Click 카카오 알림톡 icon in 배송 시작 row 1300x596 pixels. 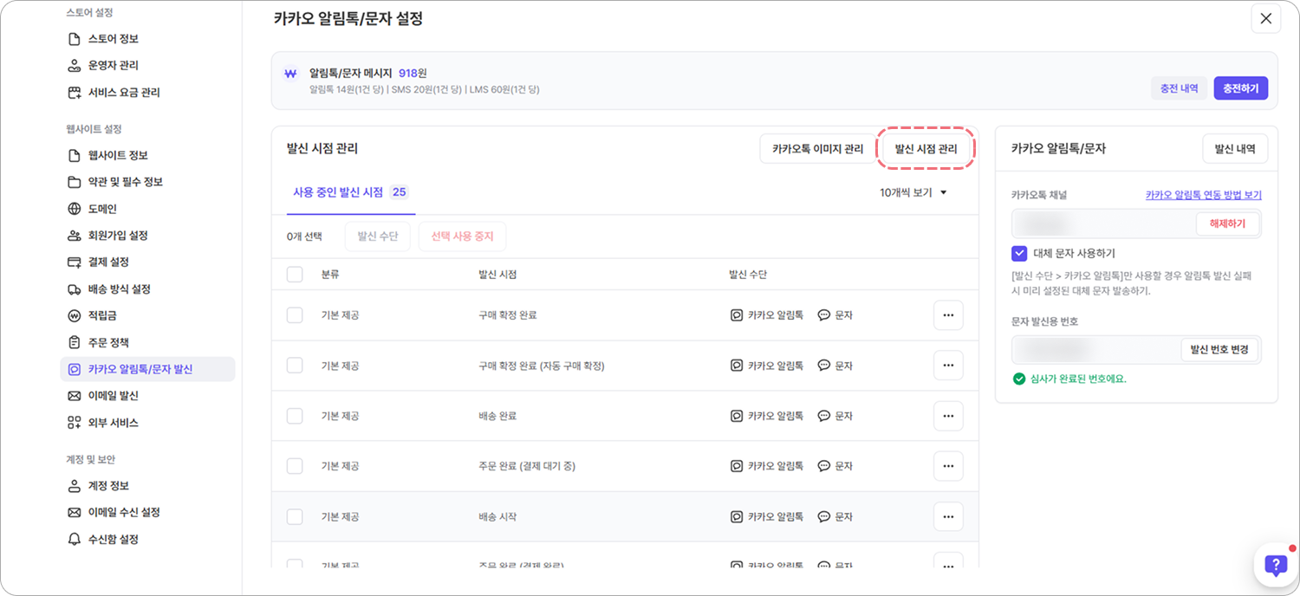[x=737, y=516]
